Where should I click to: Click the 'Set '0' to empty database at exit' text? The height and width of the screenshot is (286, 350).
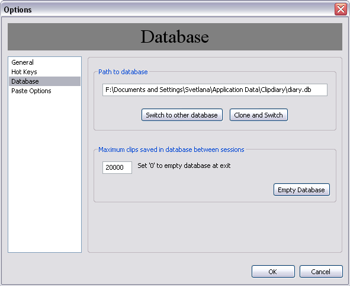point(184,166)
